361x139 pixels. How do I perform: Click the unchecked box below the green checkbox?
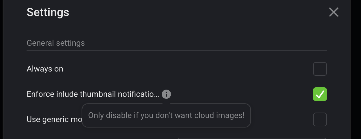320,119
